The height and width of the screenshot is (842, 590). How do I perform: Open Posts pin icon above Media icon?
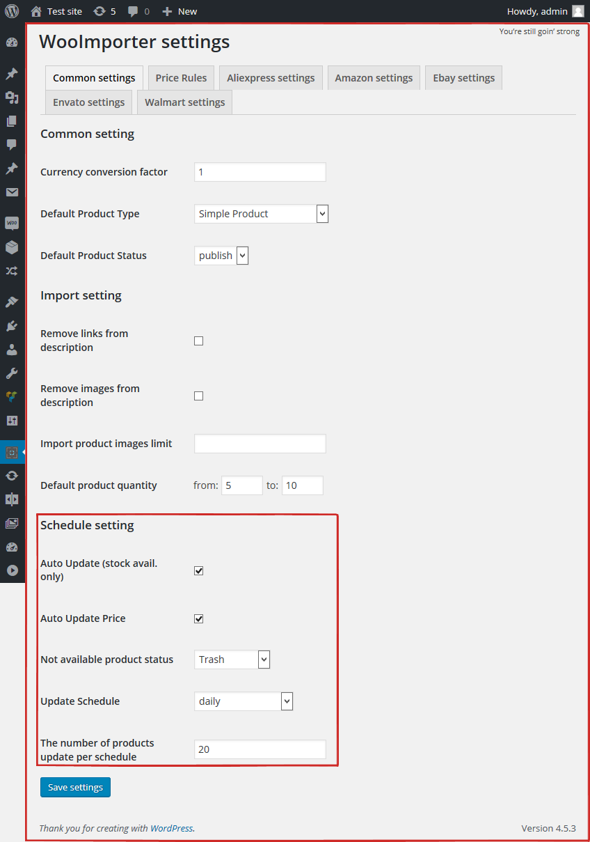12,74
